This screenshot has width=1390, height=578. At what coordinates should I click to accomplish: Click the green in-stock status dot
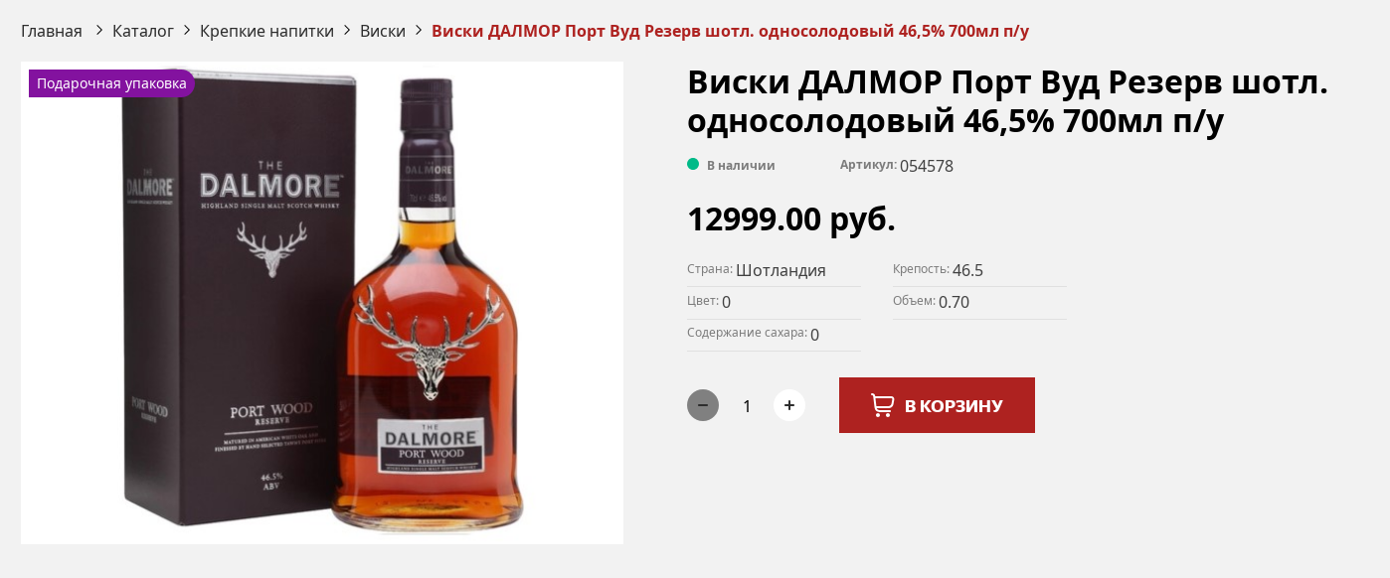pyautogui.click(x=693, y=165)
